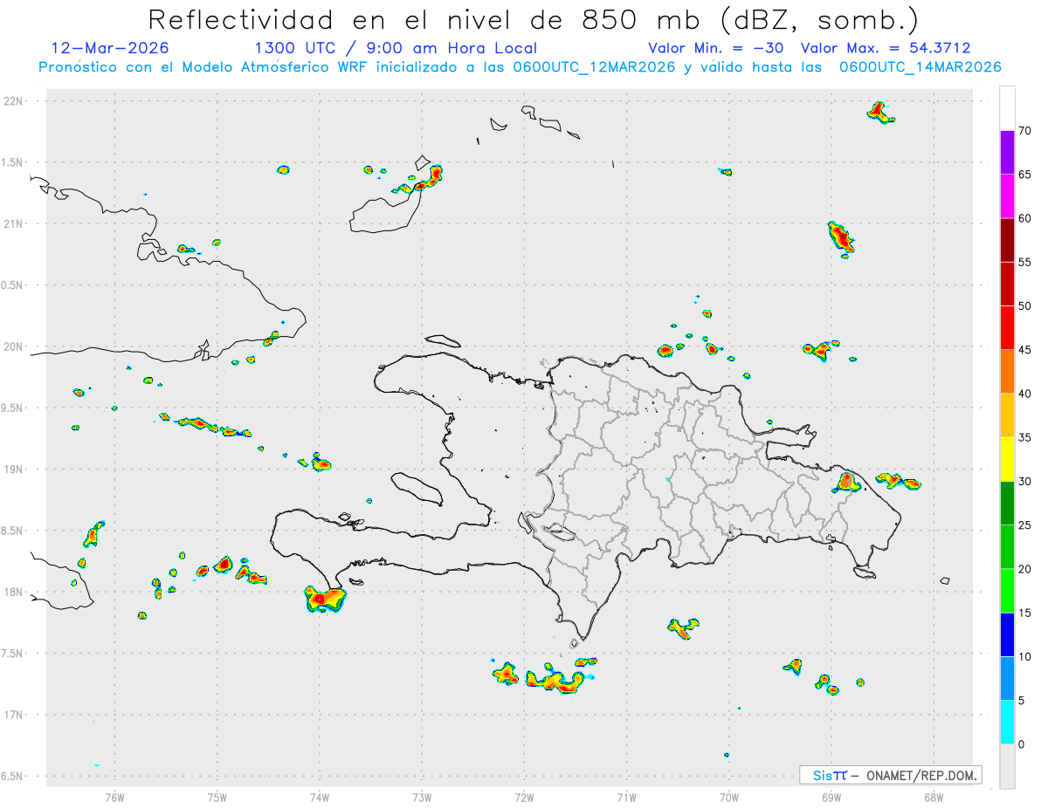The width and height of the screenshot is (1048, 809).
Task: Pick the dark green 25-30 dBZ swatch
Action: 1007,504
